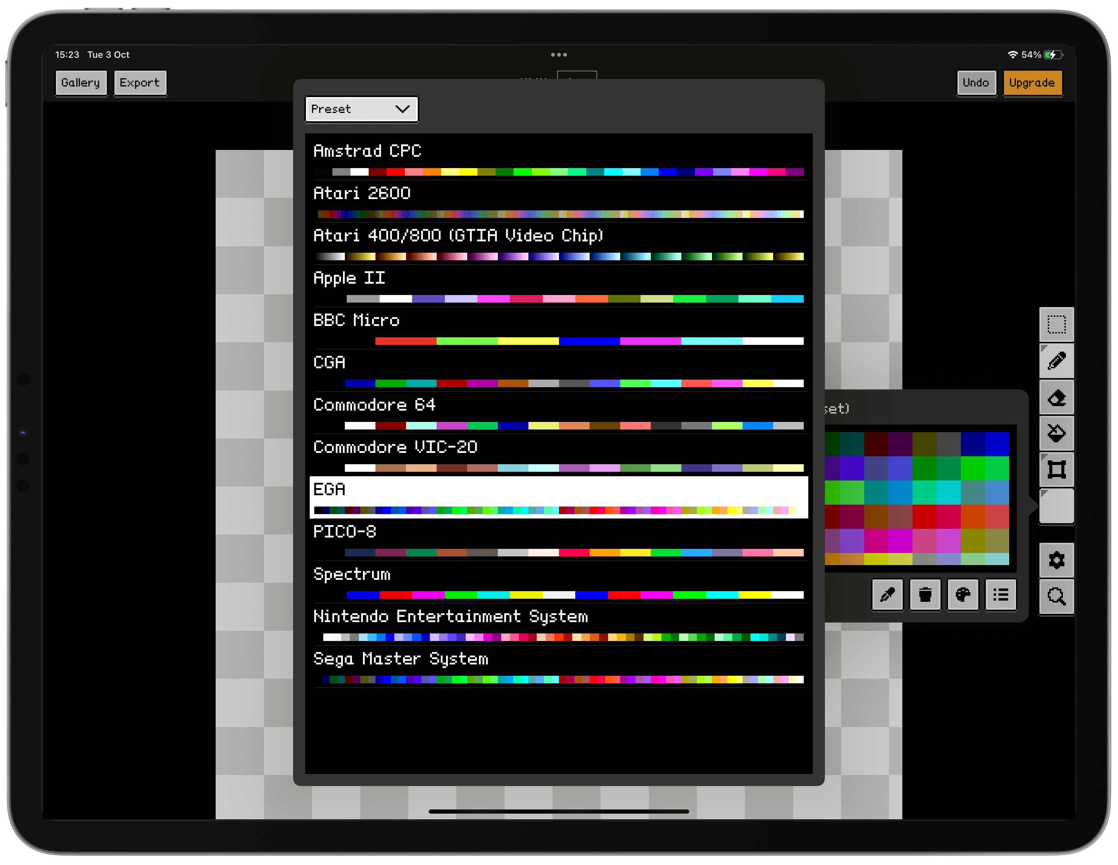Select the Eraser tool

coord(1056,397)
